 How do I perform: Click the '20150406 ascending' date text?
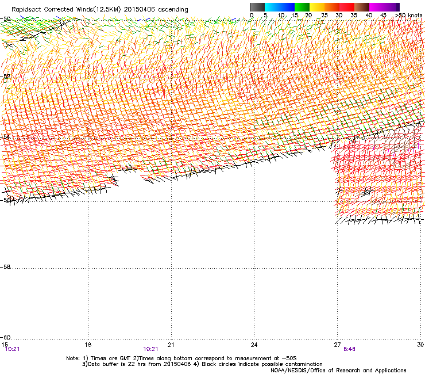156,9
